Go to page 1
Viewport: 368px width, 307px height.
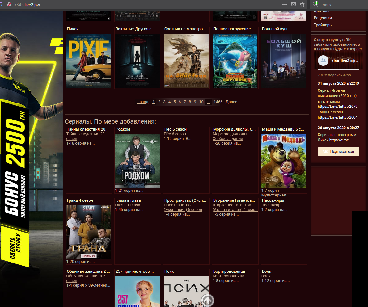[x=154, y=102]
